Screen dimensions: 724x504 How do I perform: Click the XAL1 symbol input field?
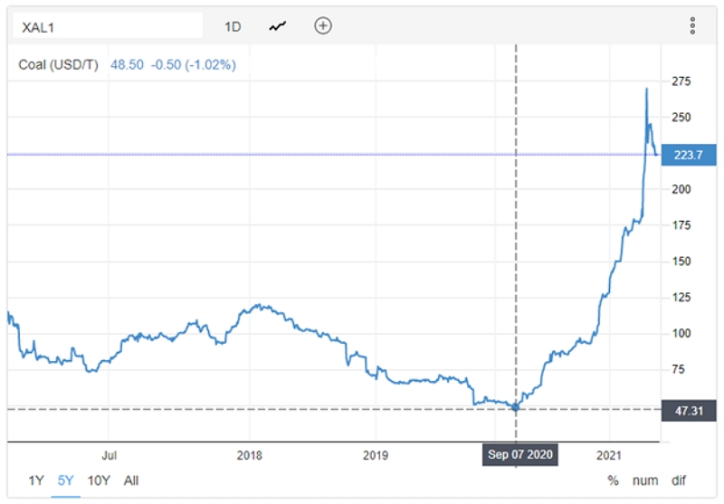click(108, 26)
